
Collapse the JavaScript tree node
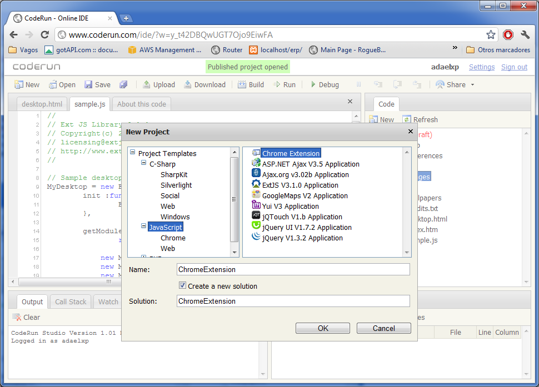(x=144, y=226)
